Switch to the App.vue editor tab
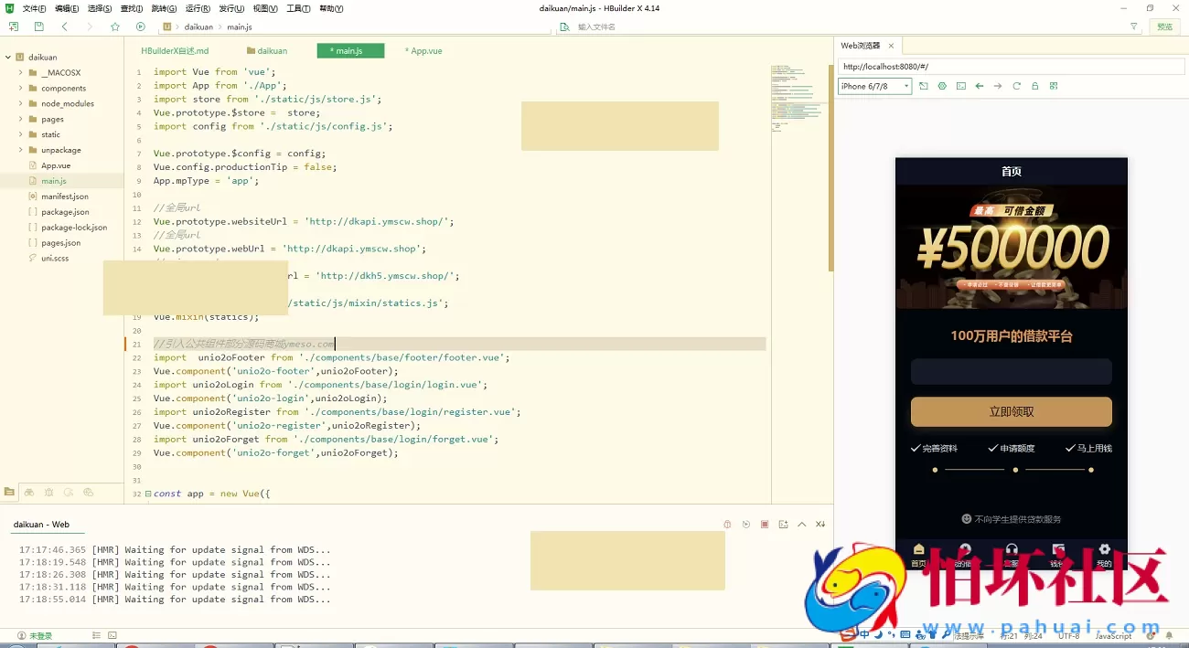 425,51
